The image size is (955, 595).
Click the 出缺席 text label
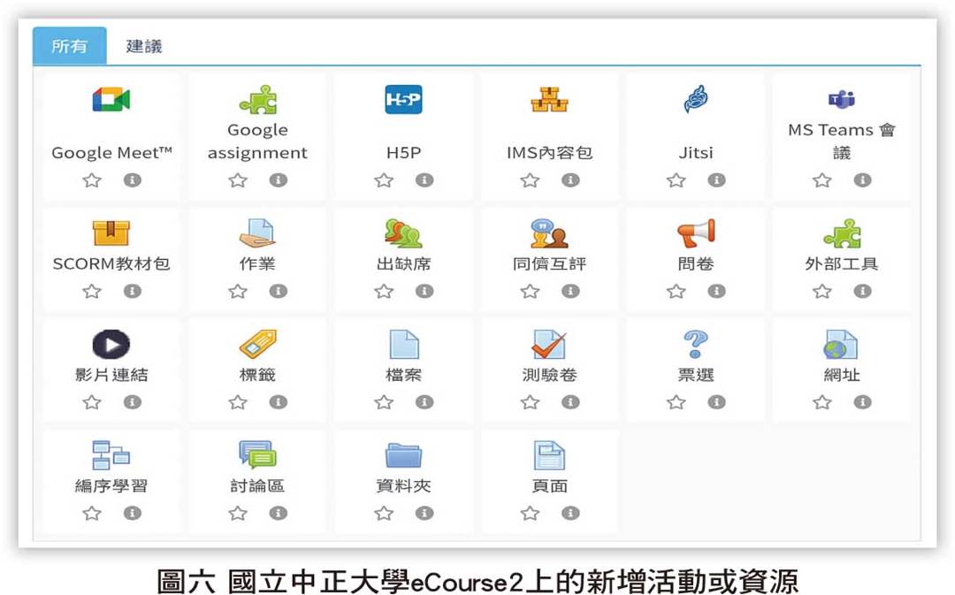click(403, 263)
